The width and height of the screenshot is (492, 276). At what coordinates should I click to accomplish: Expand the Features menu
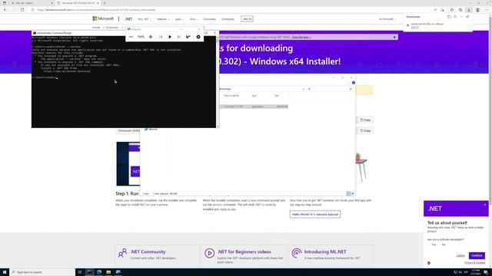tap(163, 19)
